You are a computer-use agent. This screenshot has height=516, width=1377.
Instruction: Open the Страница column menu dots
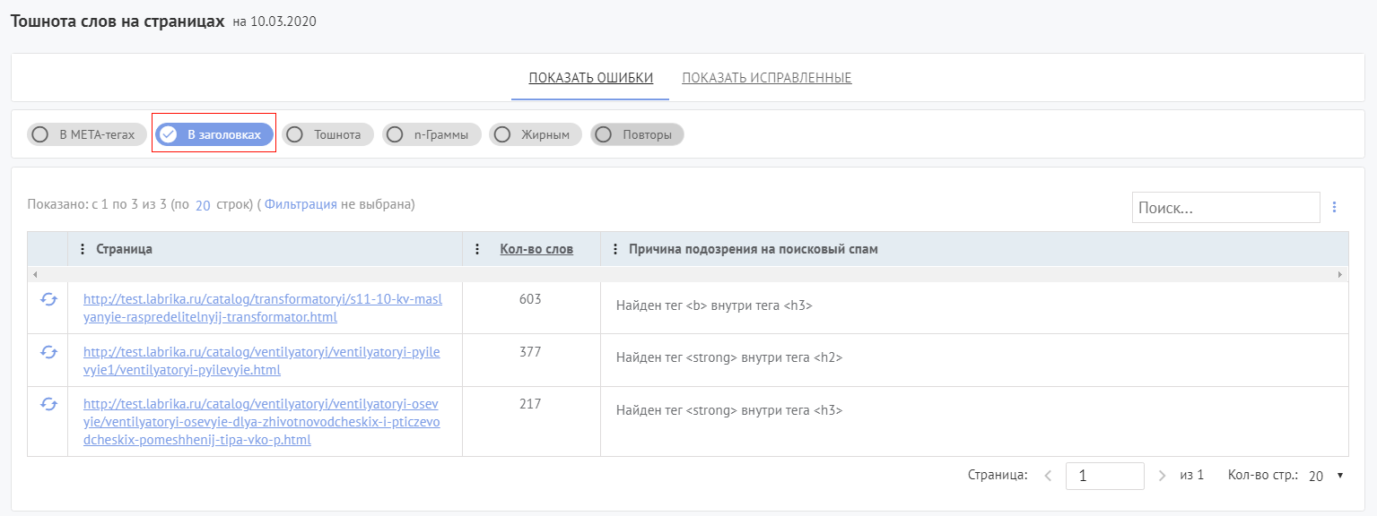pos(83,249)
